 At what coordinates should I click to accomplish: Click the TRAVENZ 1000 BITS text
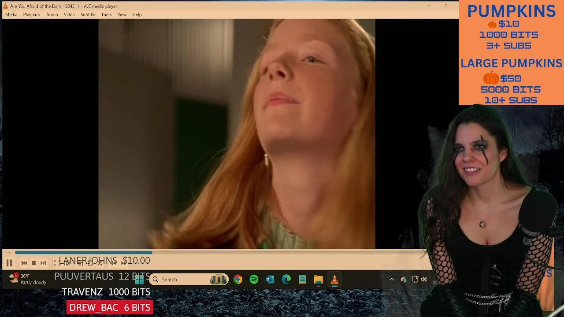pyautogui.click(x=106, y=292)
